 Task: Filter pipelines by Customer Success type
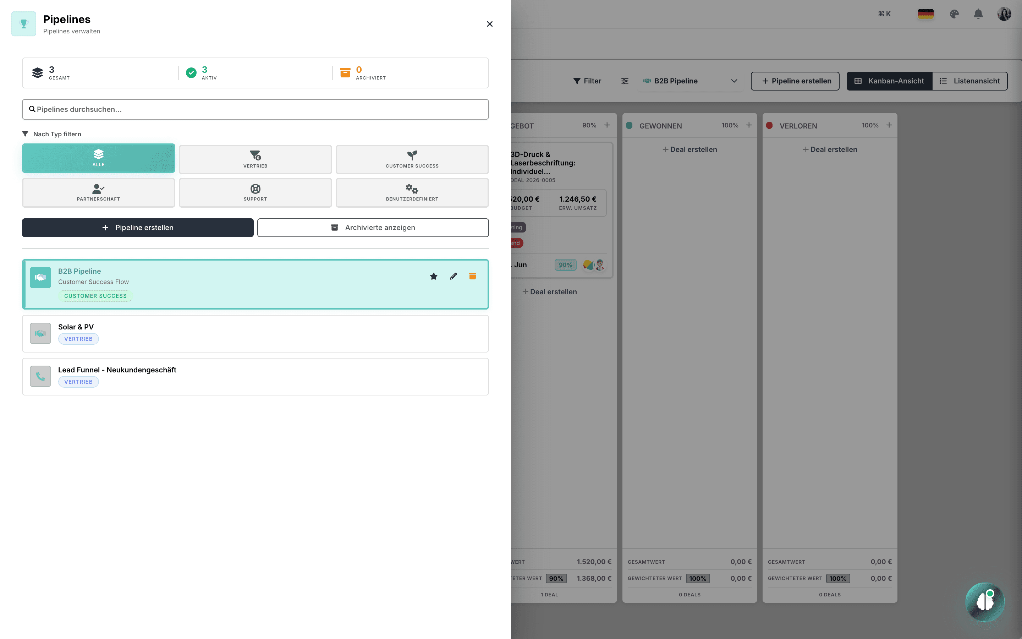pos(412,159)
